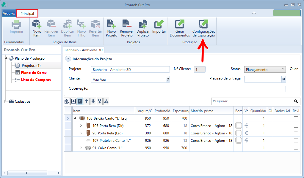
Task: Expand 105 Porta Reta (Dir) row
Action: coord(81,125)
